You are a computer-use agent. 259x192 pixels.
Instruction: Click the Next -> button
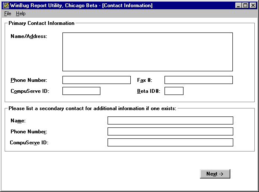click(215, 174)
